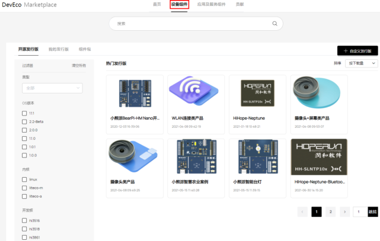Image resolution: width=380 pixels, height=241 pixels.
Task: Open the 类型 type dropdown
Action: [x=52, y=88]
